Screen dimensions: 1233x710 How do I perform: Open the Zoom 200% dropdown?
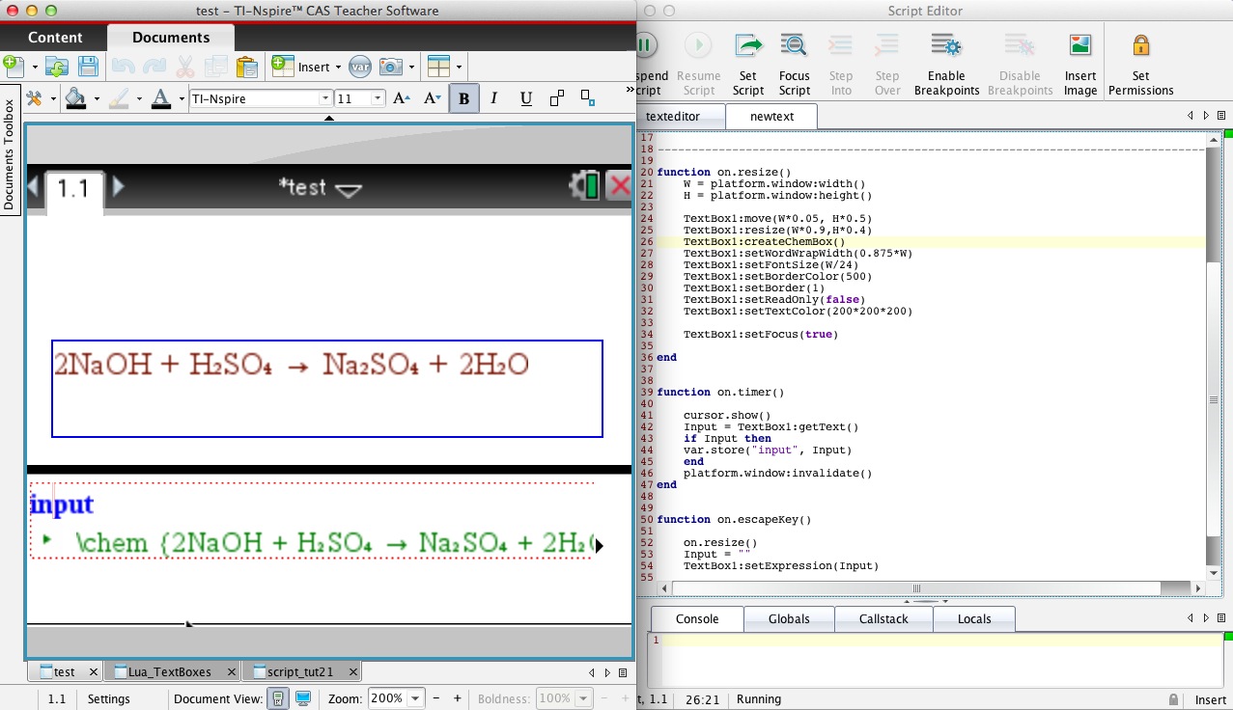[416, 698]
